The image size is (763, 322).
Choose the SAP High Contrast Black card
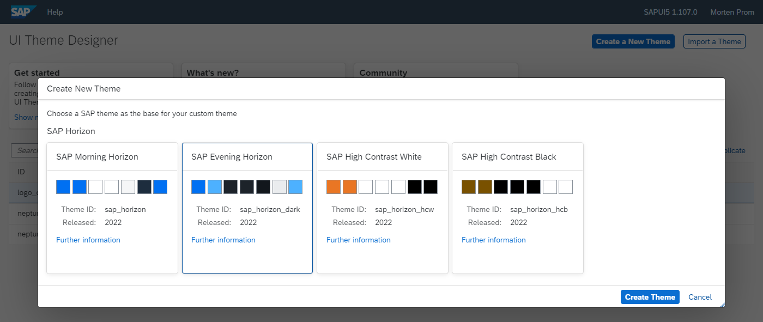[x=518, y=157]
